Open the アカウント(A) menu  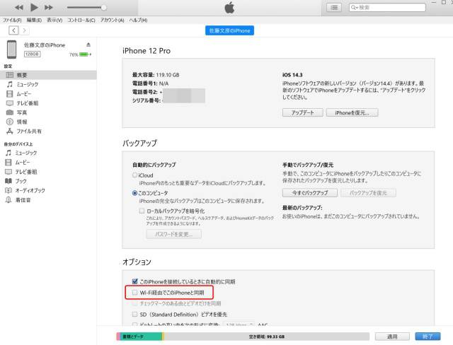point(112,21)
